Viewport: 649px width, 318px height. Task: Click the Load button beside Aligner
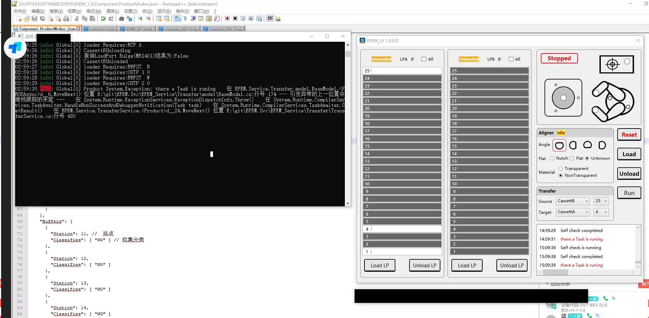[x=629, y=154]
